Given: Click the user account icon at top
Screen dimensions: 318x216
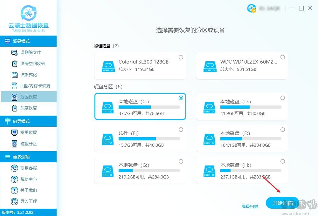Looking at the screenshot, I should pyautogui.click(x=251, y=9).
